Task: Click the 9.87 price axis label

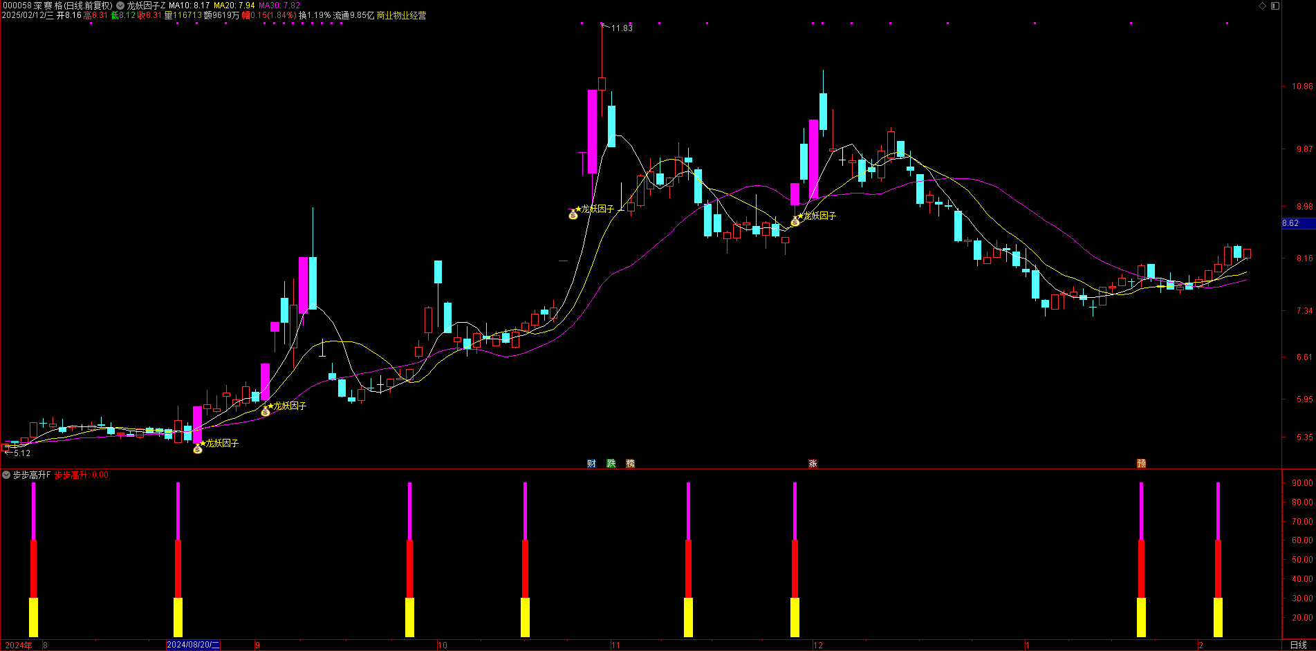Action: click(1304, 149)
